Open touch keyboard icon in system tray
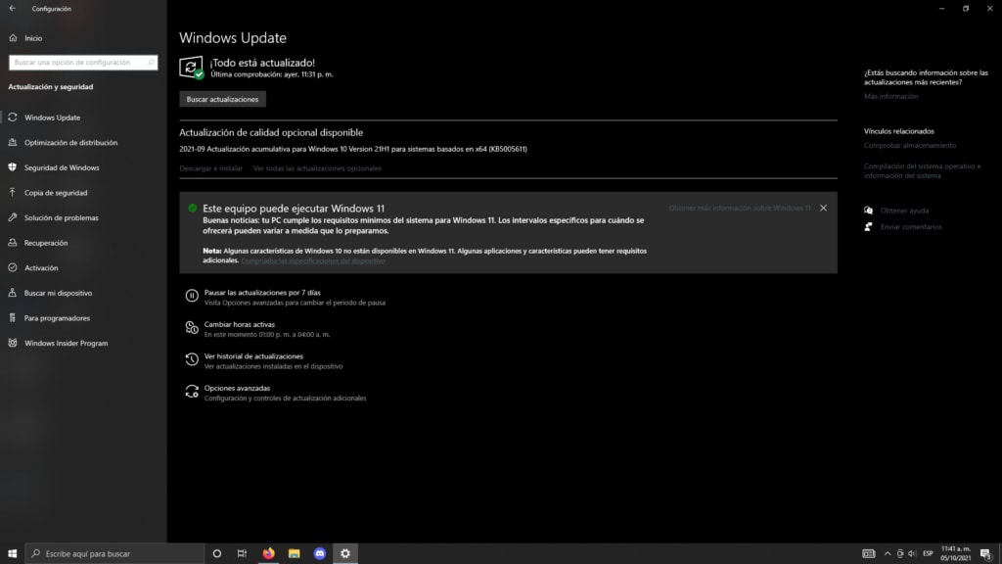This screenshot has height=564, width=1002. pyautogui.click(x=869, y=554)
